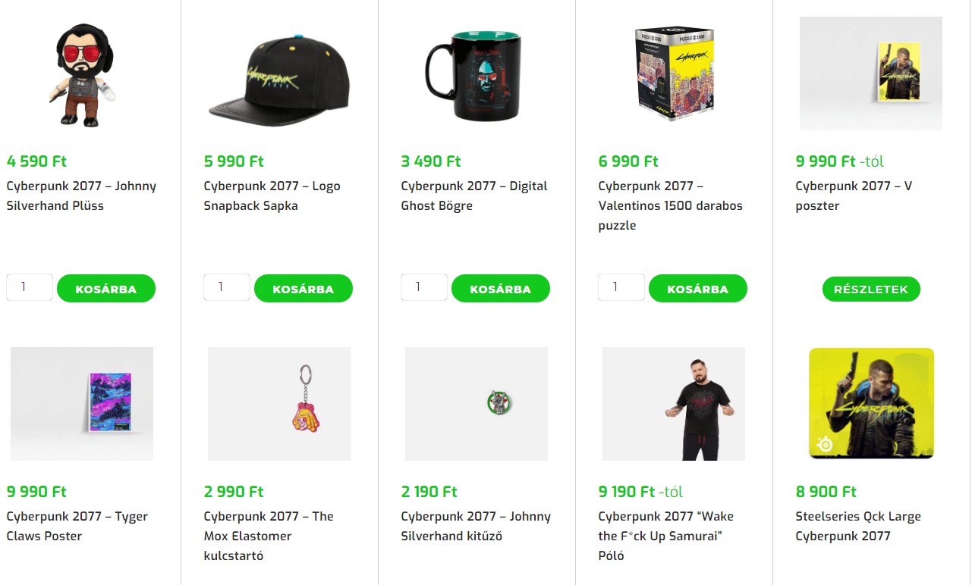972x585 pixels.
Task: Open the Johnny Silverhand plush product image
Action: click(82, 74)
